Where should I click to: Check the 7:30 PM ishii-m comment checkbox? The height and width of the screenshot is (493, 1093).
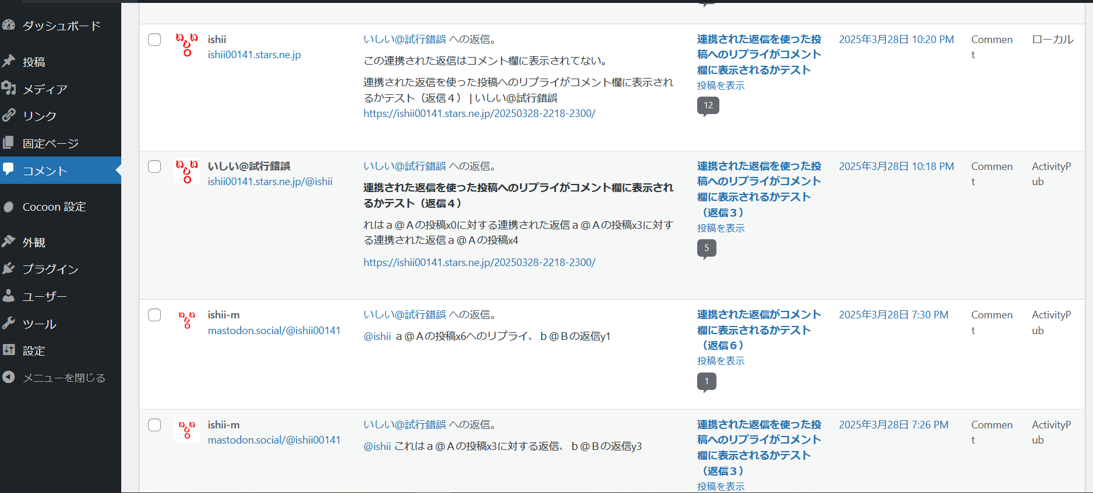(154, 315)
